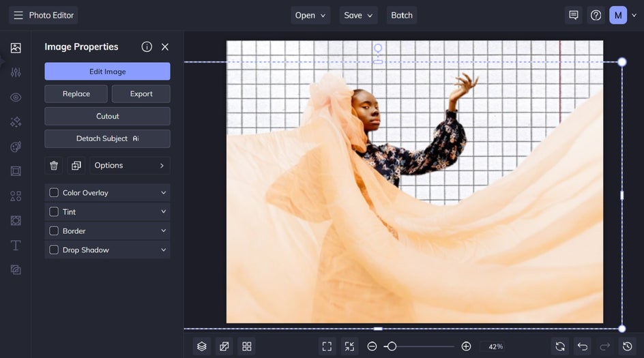Image resolution: width=644 pixels, height=358 pixels.
Task: Click the fit to screen icon
Action: click(x=327, y=346)
